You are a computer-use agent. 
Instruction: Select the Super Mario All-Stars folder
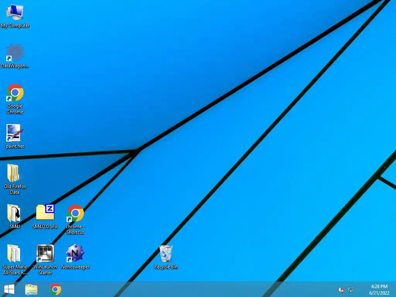tap(15, 259)
